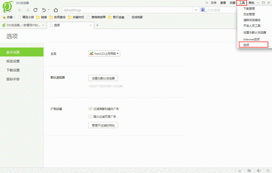The image size is (272, 173).
Task: Open a new tab with plus button
Action: (x=97, y=25)
